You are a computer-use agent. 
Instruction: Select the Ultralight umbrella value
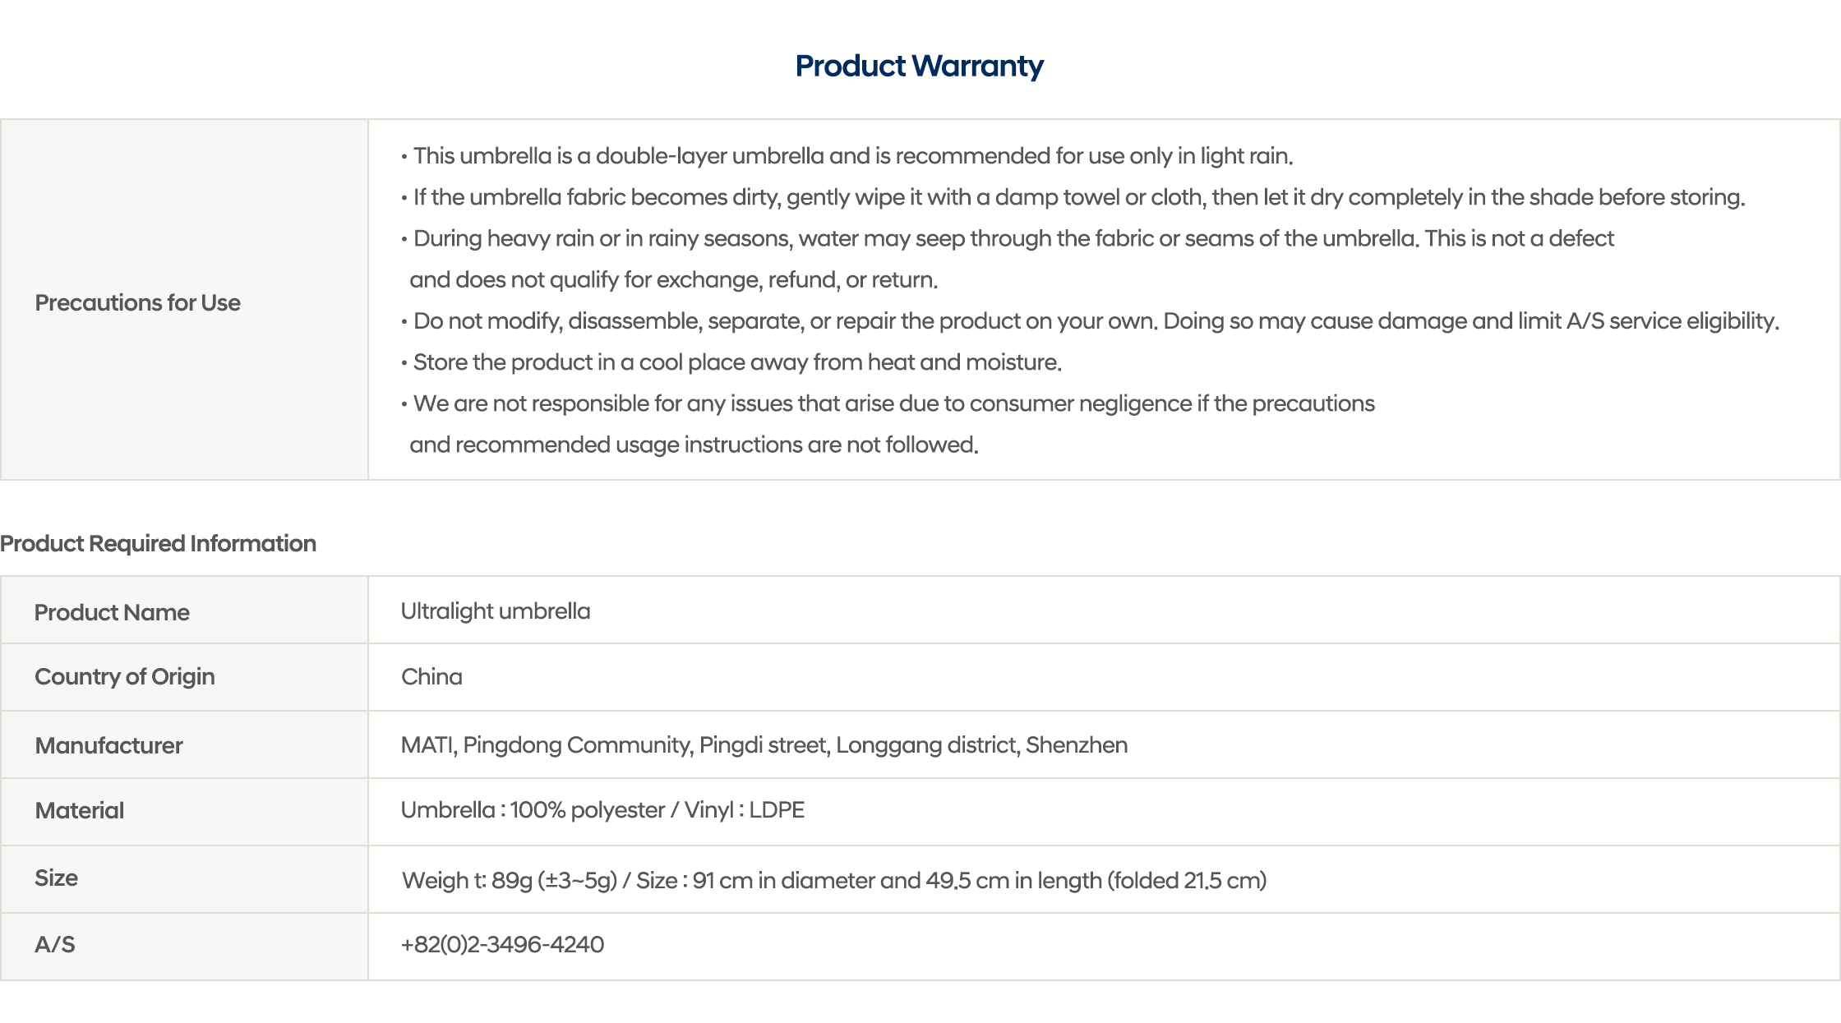click(496, 611)
